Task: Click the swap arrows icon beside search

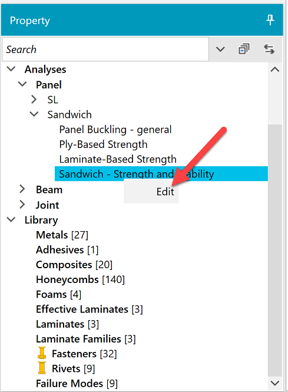Action: coord(269,49)
